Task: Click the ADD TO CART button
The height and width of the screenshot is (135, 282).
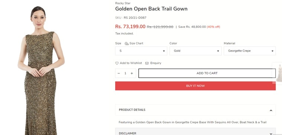Action: (207, 73)
